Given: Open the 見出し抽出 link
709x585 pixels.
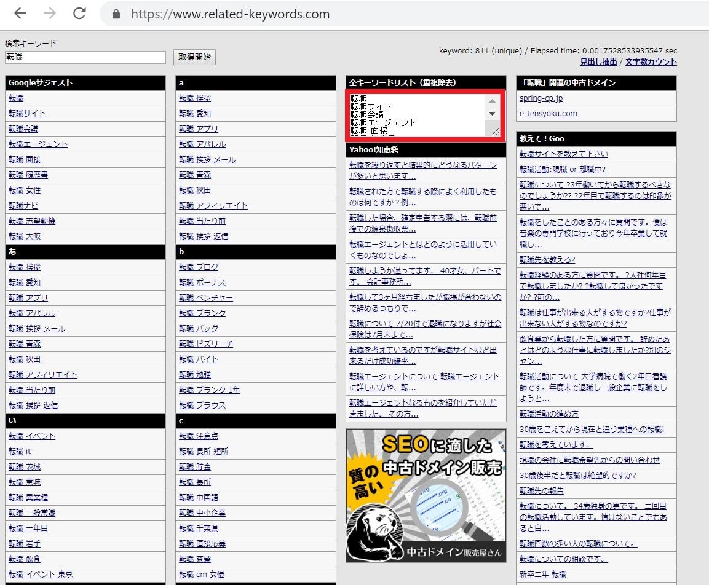Looking at the screenshot, I should coord(598,61).
